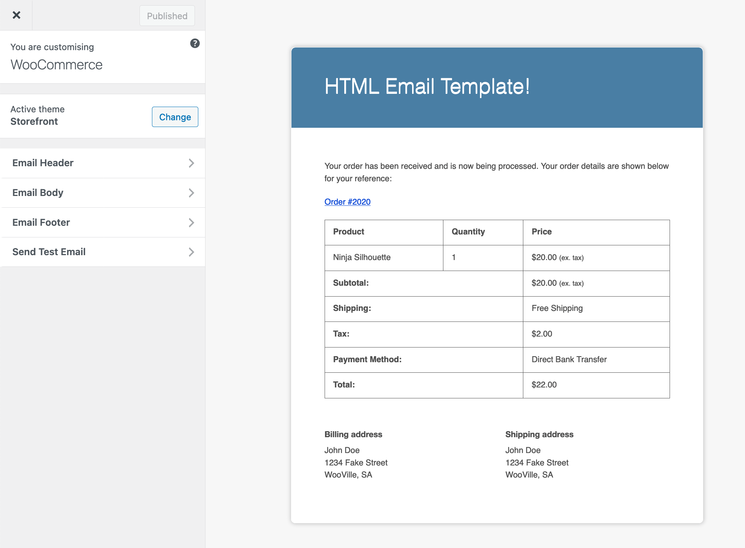Close the customizer with X icon
745x548 pixels.
(16, 15)
